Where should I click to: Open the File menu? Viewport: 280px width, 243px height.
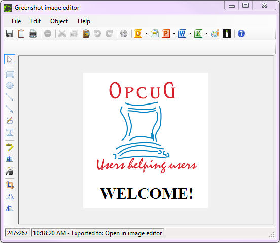(x=16, y=21)
